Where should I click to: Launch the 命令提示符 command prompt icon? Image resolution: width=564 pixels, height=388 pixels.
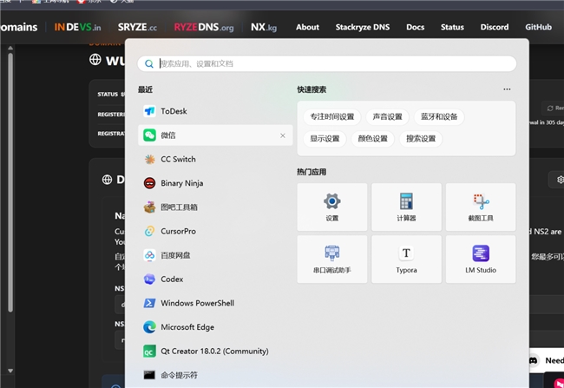[x=149, y=375]
